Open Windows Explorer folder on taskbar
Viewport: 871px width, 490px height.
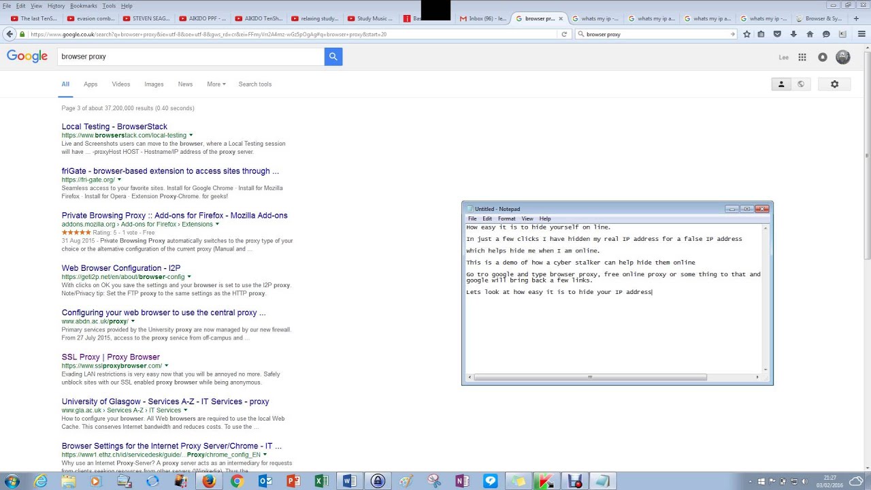[68, 481]
